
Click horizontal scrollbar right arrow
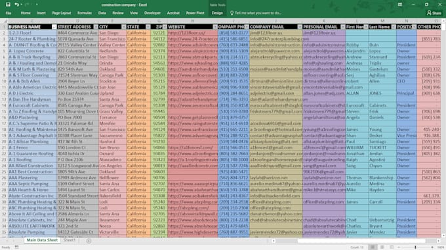(x=438, y=241)
